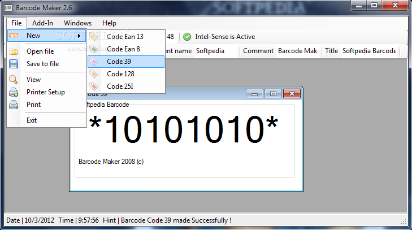Click the Barcode Maker 2008 (c) text

[x=111, y=162]
